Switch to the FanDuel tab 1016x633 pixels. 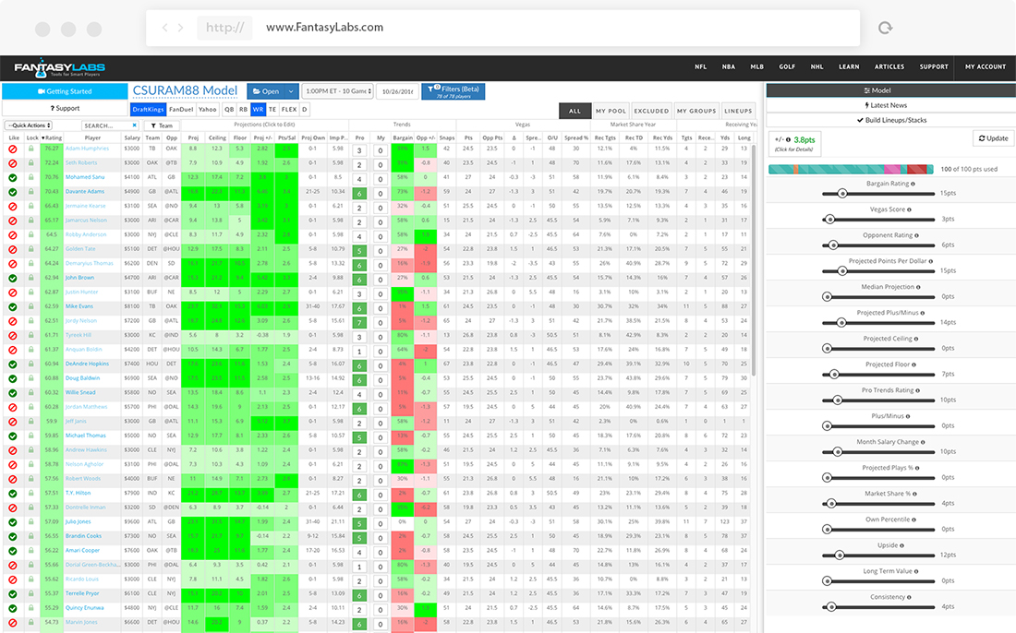(x=181, y=110)
